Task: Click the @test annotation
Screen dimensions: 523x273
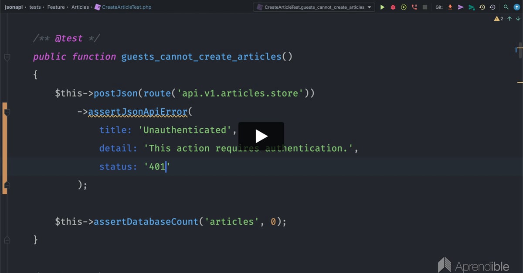Action: pos(69,38)
